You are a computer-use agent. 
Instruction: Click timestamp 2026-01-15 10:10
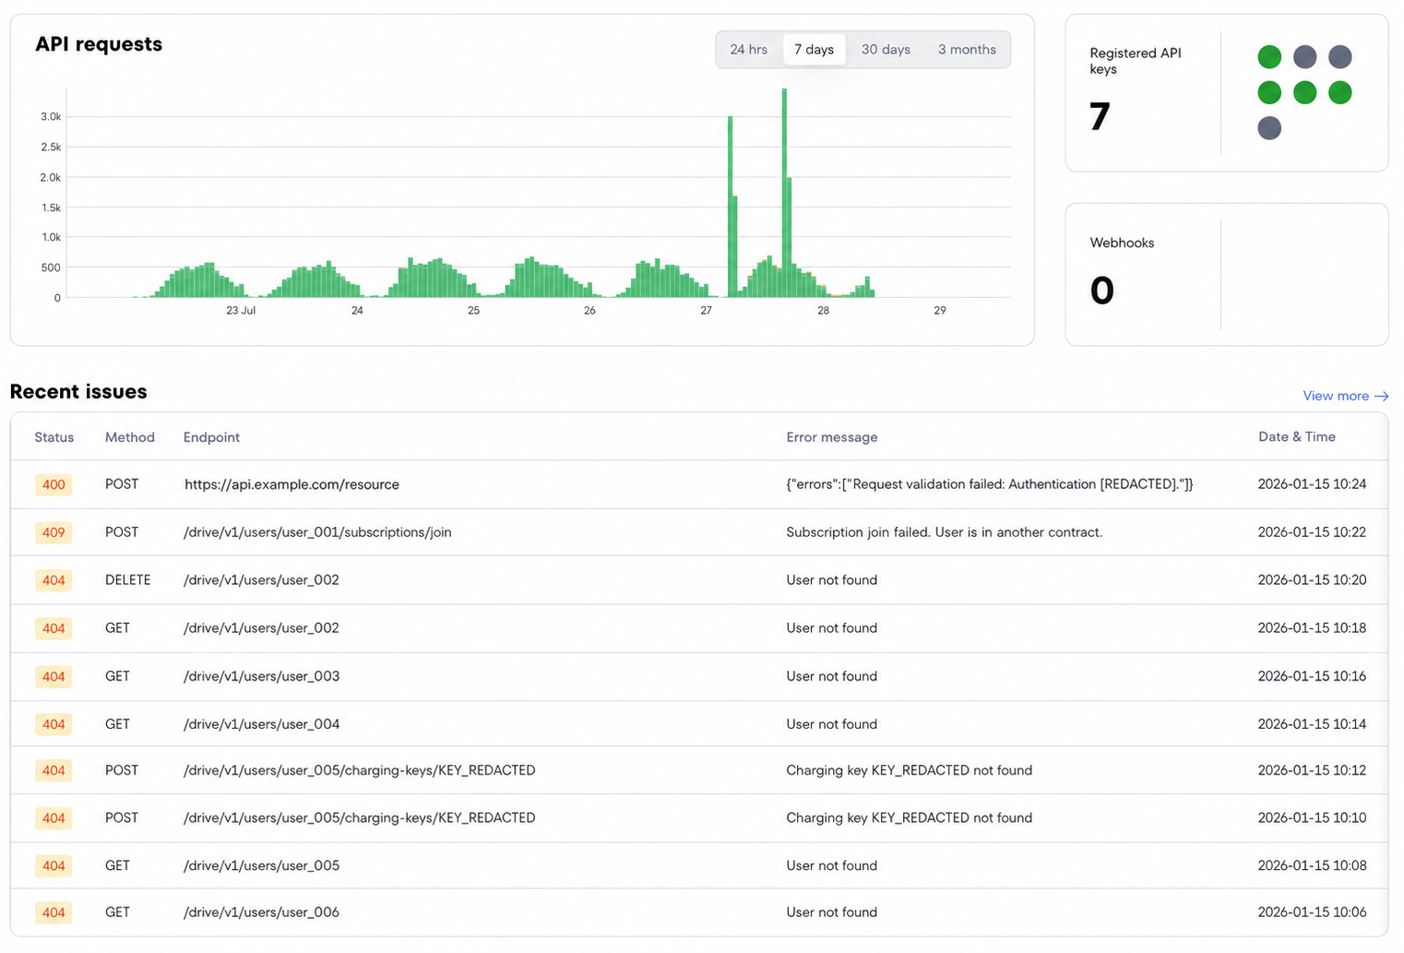(1312, 818)
